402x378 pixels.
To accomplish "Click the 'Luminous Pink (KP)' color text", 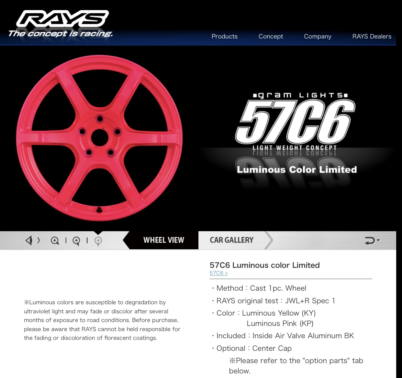I will tap(280, 323).
